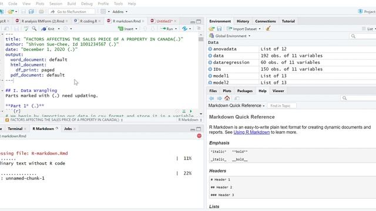376x211 pixels.
Task: Expand the dataregression object
Action: pos(210,62)
